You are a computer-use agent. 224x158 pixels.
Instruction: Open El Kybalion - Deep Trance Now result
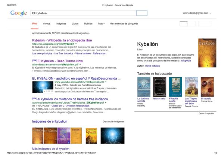click(60, 61)
